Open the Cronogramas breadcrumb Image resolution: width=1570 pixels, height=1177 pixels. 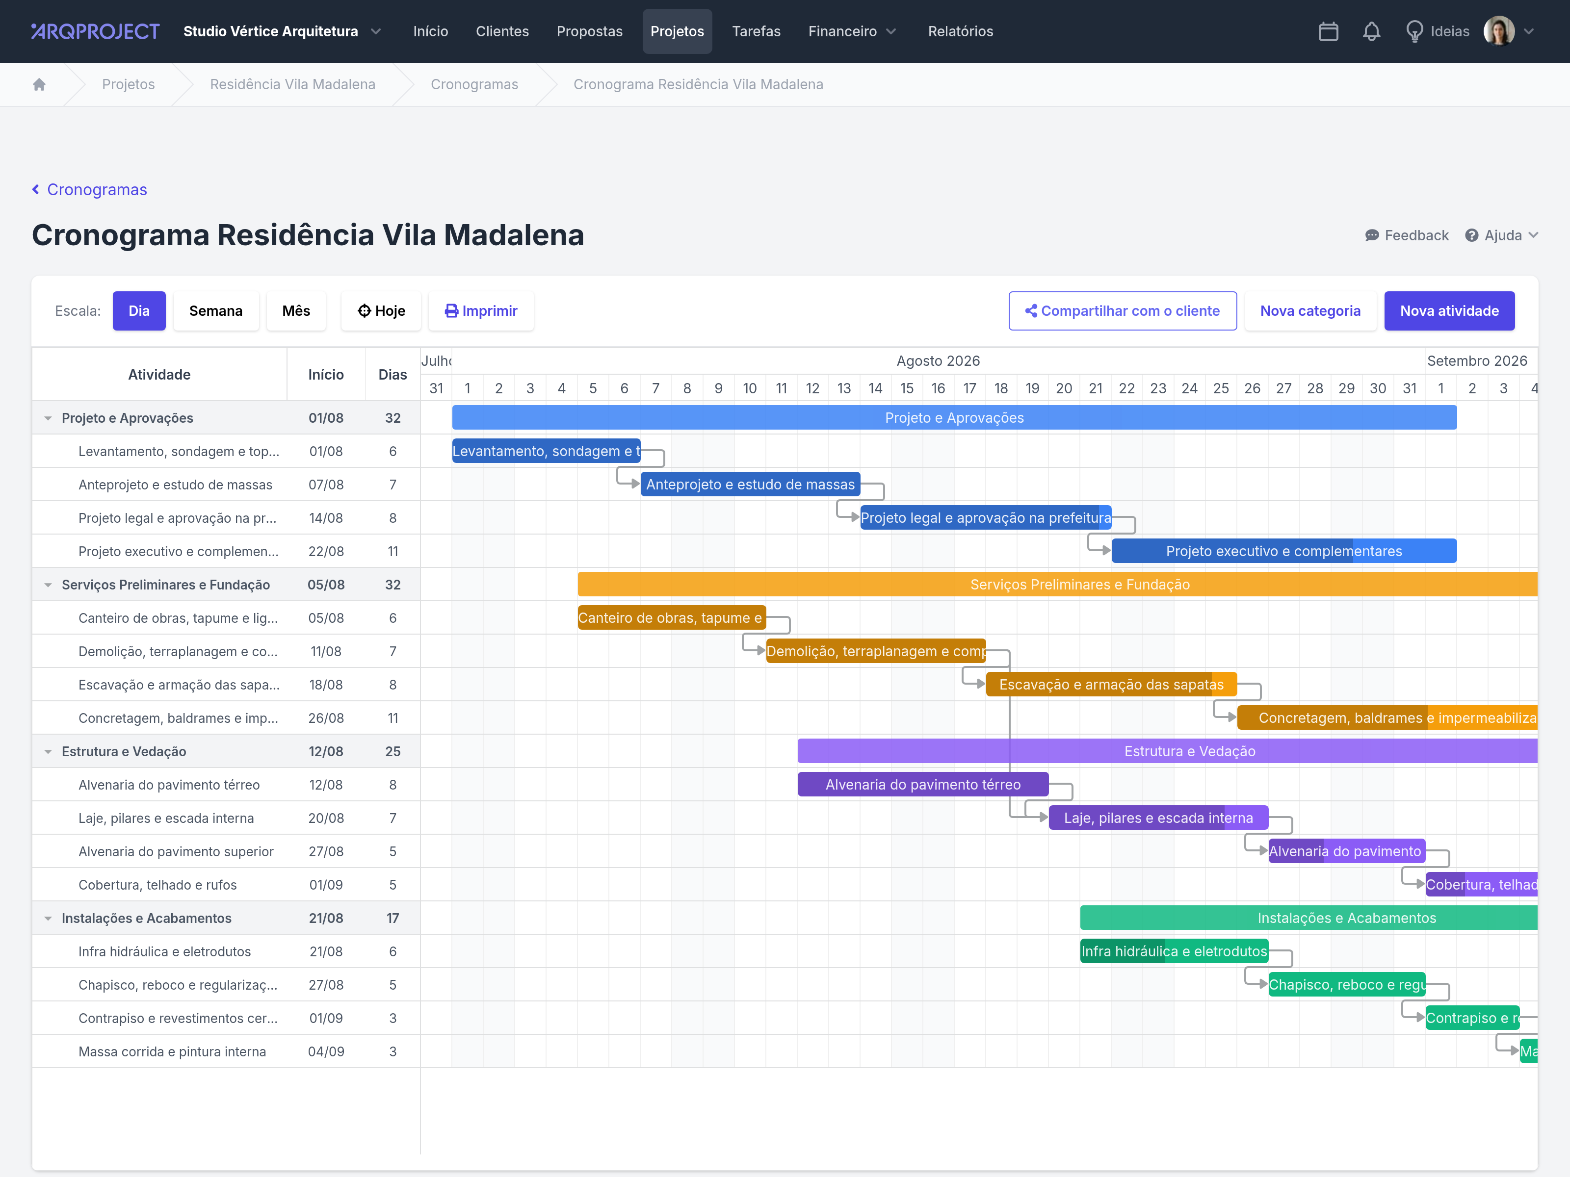tap(474, 84)
